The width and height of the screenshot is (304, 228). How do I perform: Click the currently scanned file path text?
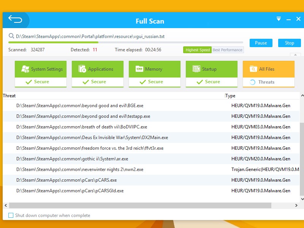[90, 36]
